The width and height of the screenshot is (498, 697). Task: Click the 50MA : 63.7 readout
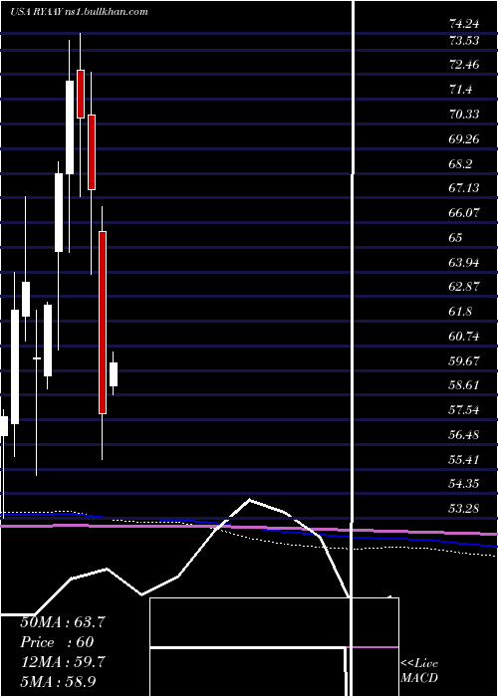click(63, 622)
